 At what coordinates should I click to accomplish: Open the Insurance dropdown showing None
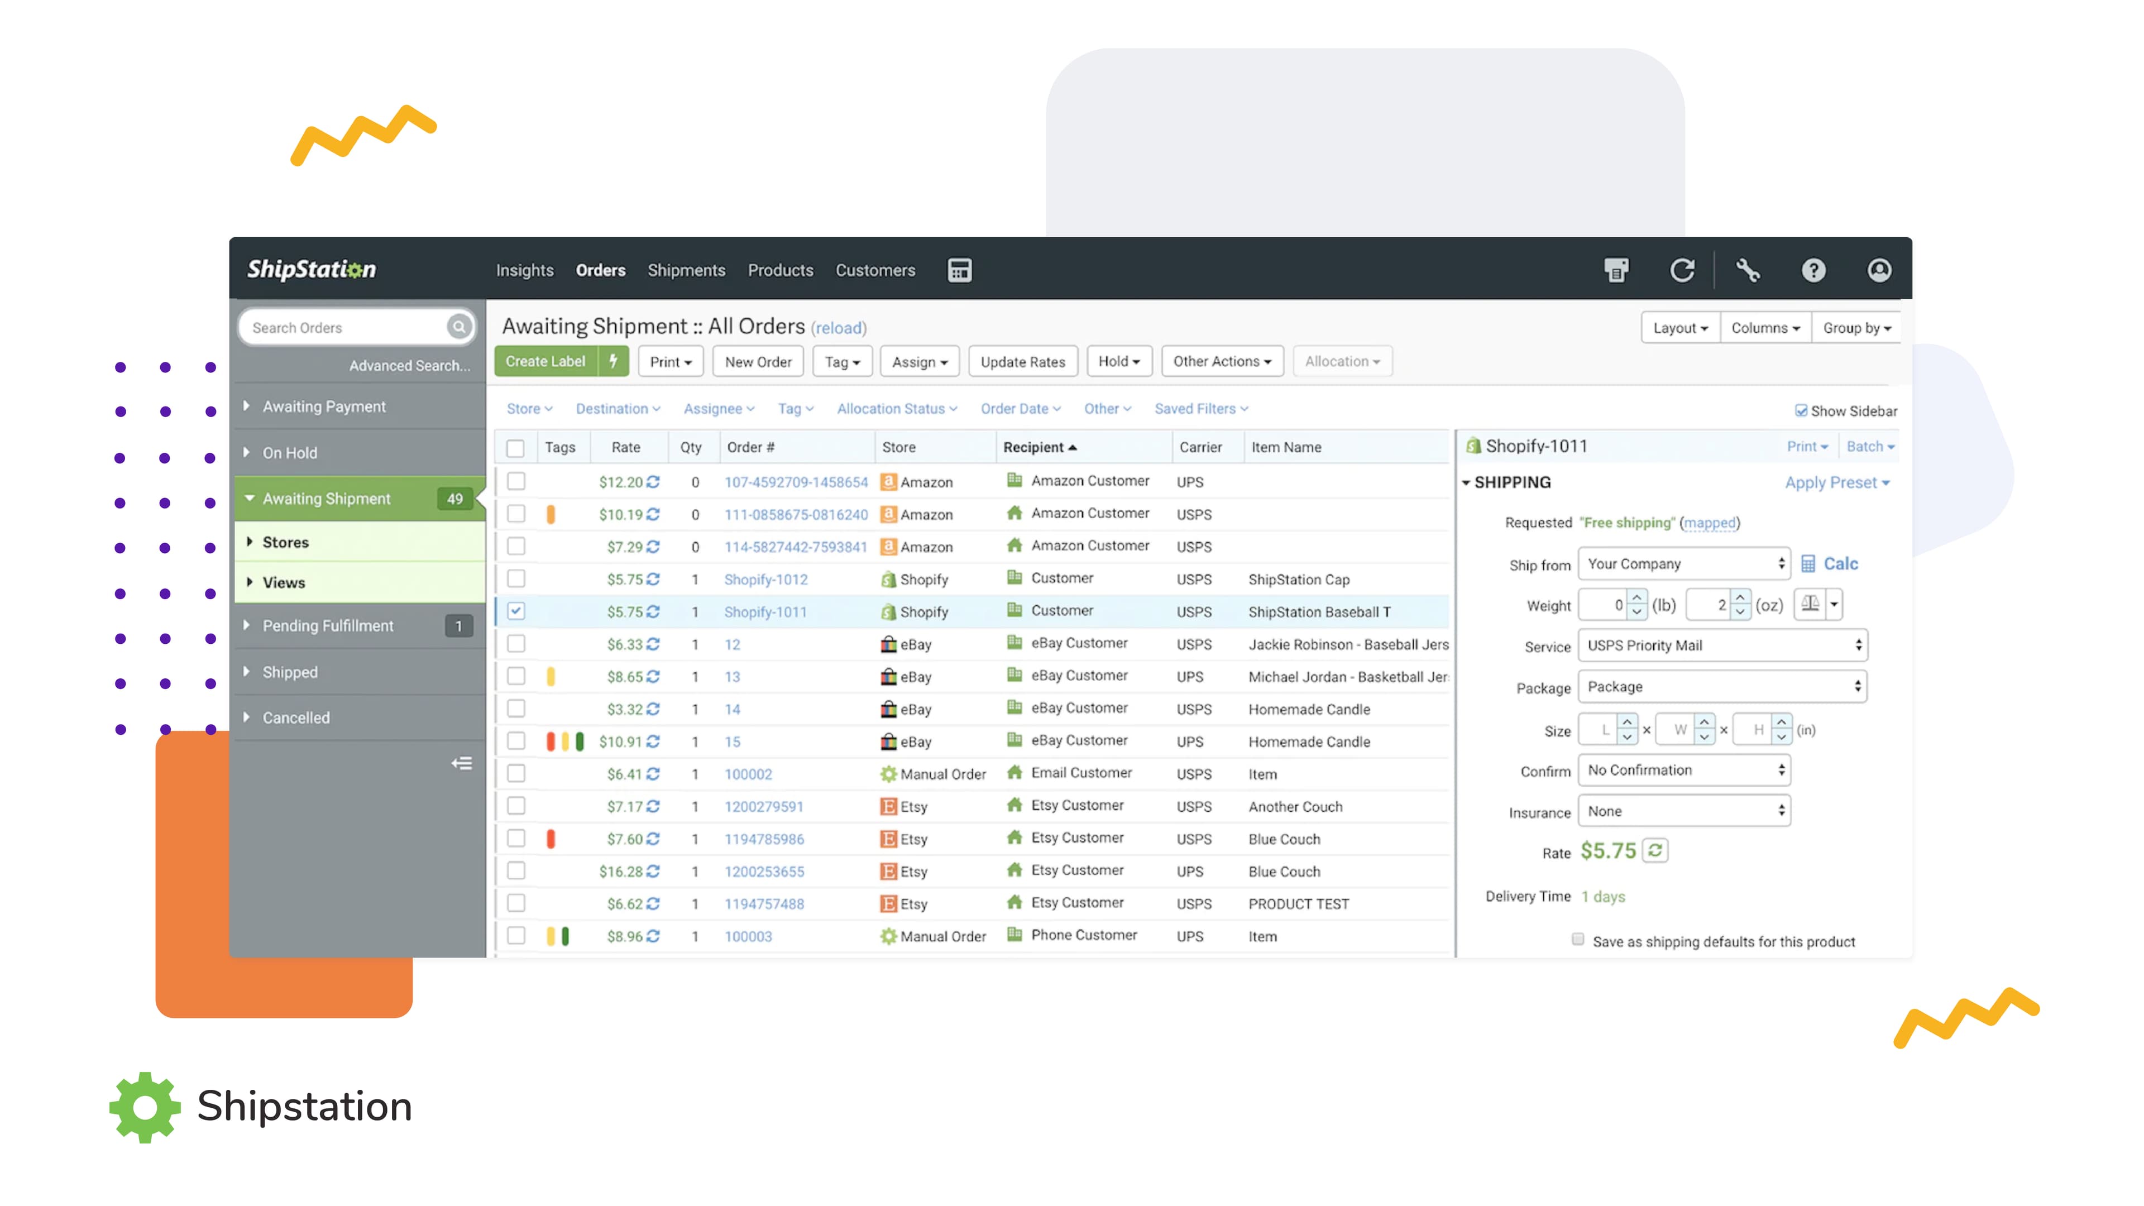point(1684,811)
